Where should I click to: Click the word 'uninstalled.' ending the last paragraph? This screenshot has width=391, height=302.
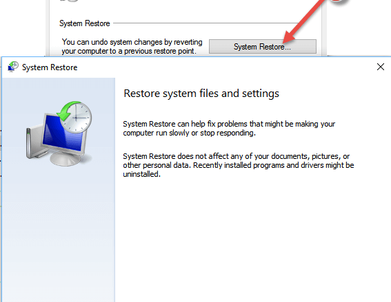pyautogui.click(x=141, y=174)
